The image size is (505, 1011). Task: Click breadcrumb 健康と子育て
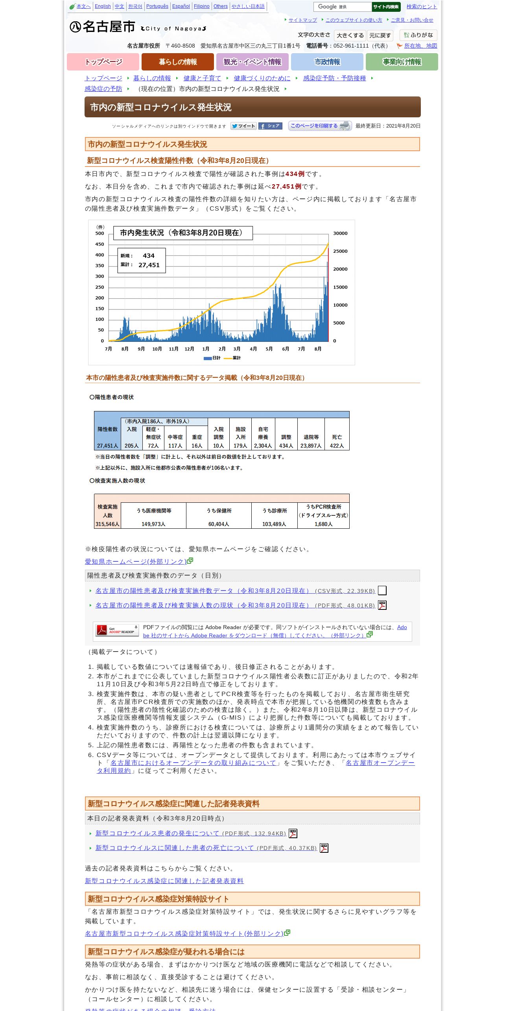[x=203, y=78]
